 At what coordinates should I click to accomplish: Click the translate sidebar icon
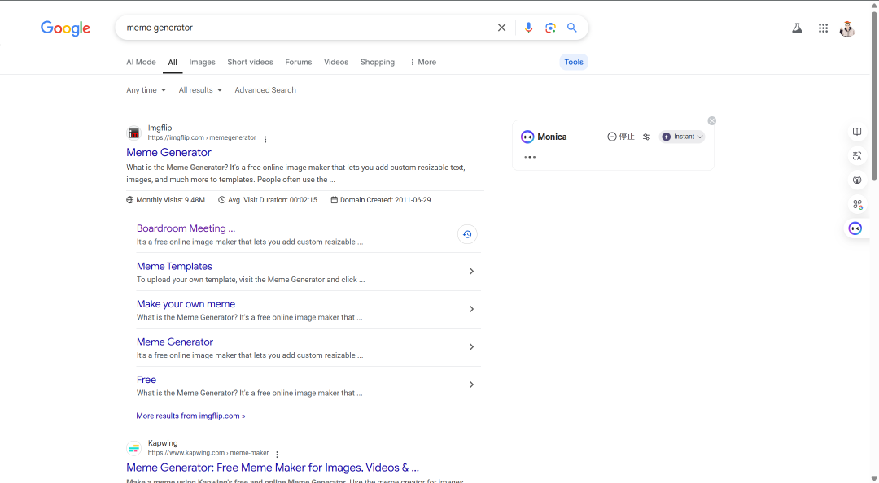pyautogui.click(x=857, y=156)
